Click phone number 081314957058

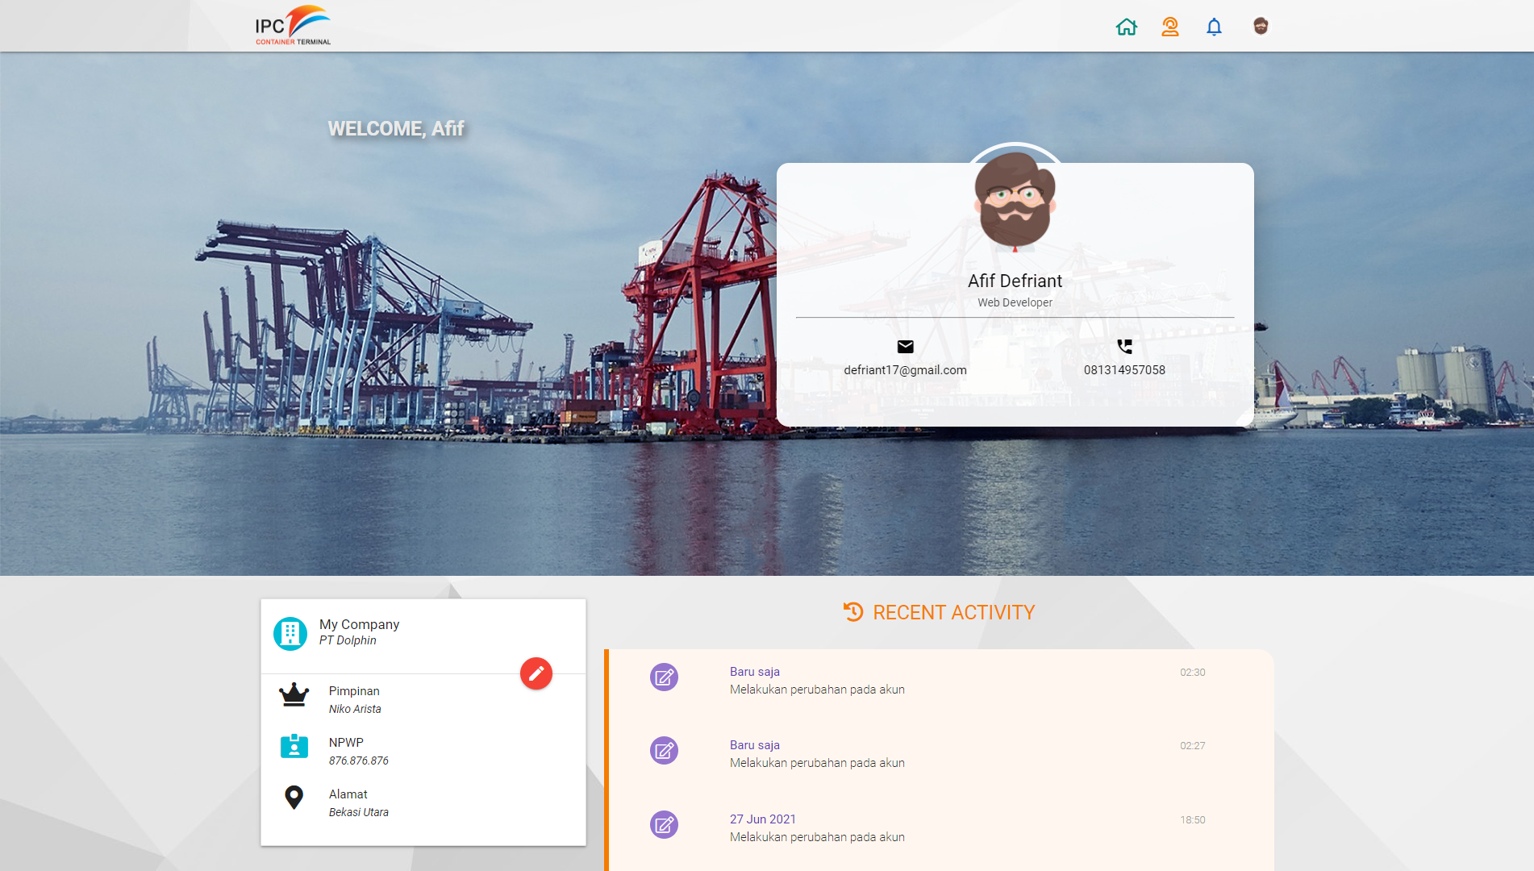(x=1124, y=370)
